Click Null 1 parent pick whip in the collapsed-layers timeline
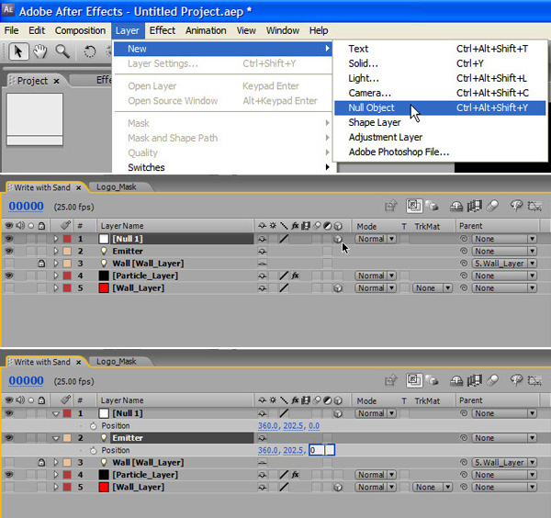Screen dimensions: 551x518 464,239
